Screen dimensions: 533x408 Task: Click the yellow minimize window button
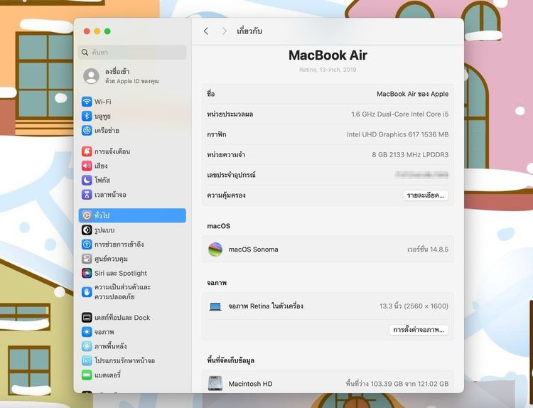point(97,31)
